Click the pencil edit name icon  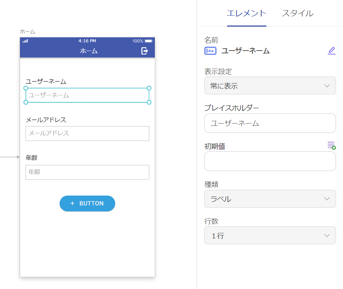coord(332,51)
